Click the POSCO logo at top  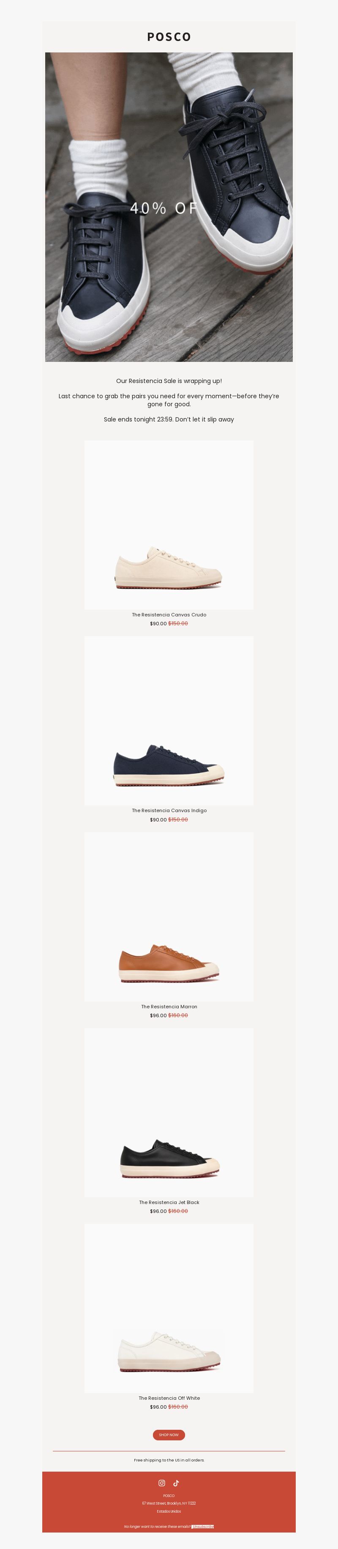(x=169, y=37)
